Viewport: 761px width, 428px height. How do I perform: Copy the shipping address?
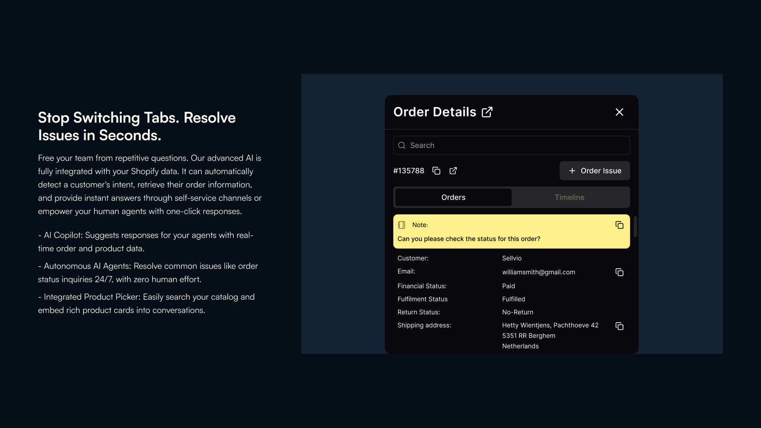point(619,326)
